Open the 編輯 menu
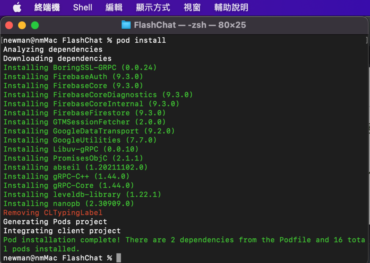Image resolution: width=370 pixels, height=263 pixels. (114, 7)
